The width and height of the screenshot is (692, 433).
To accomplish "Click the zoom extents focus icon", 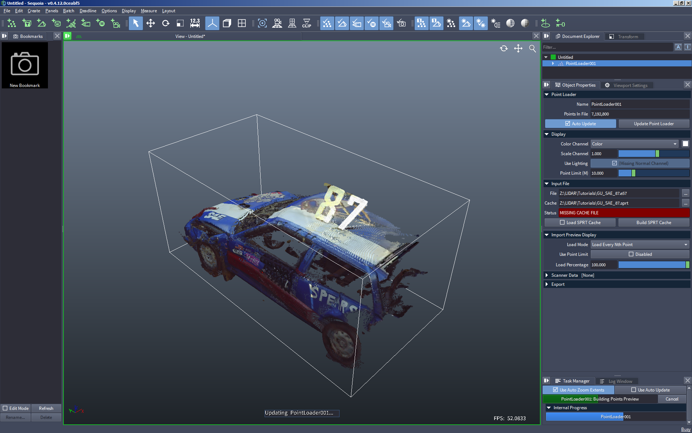I will pos(262,23).
